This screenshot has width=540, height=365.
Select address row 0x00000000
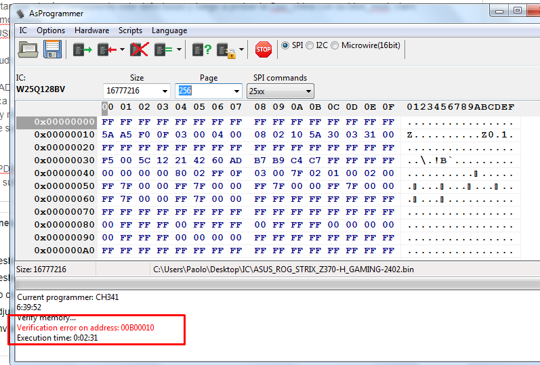point(57,122)
